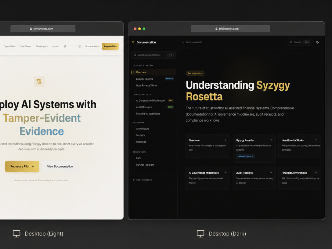
Task: Click the magnifier icon in Search documentation field
Action: pos(135,55)
